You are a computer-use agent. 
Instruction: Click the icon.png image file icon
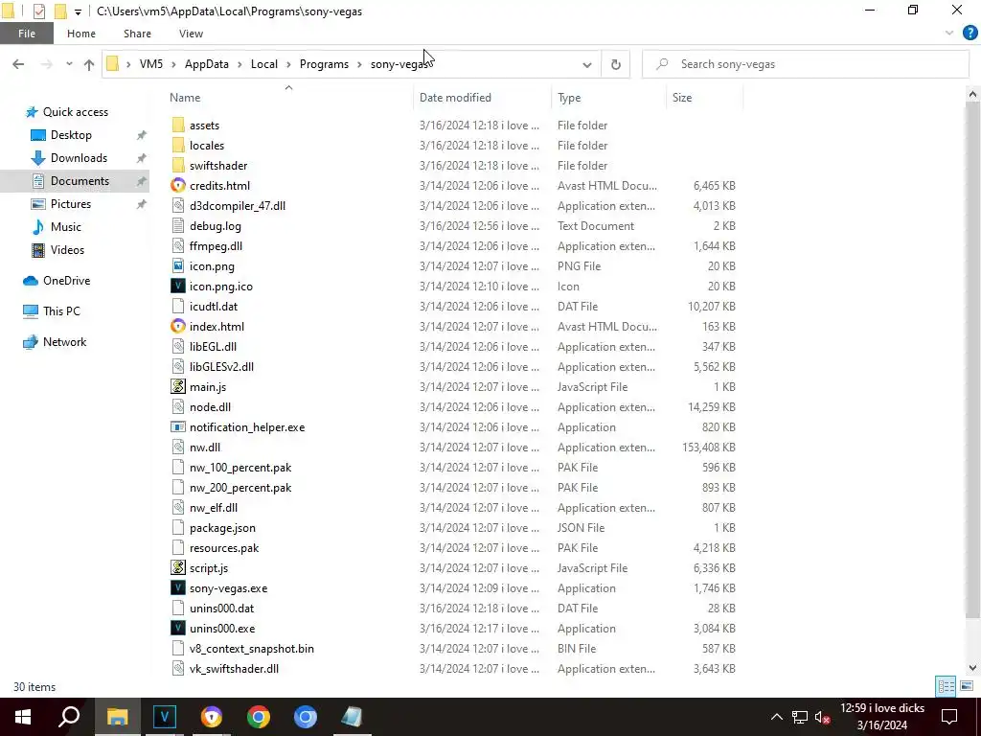click(178, 266)
